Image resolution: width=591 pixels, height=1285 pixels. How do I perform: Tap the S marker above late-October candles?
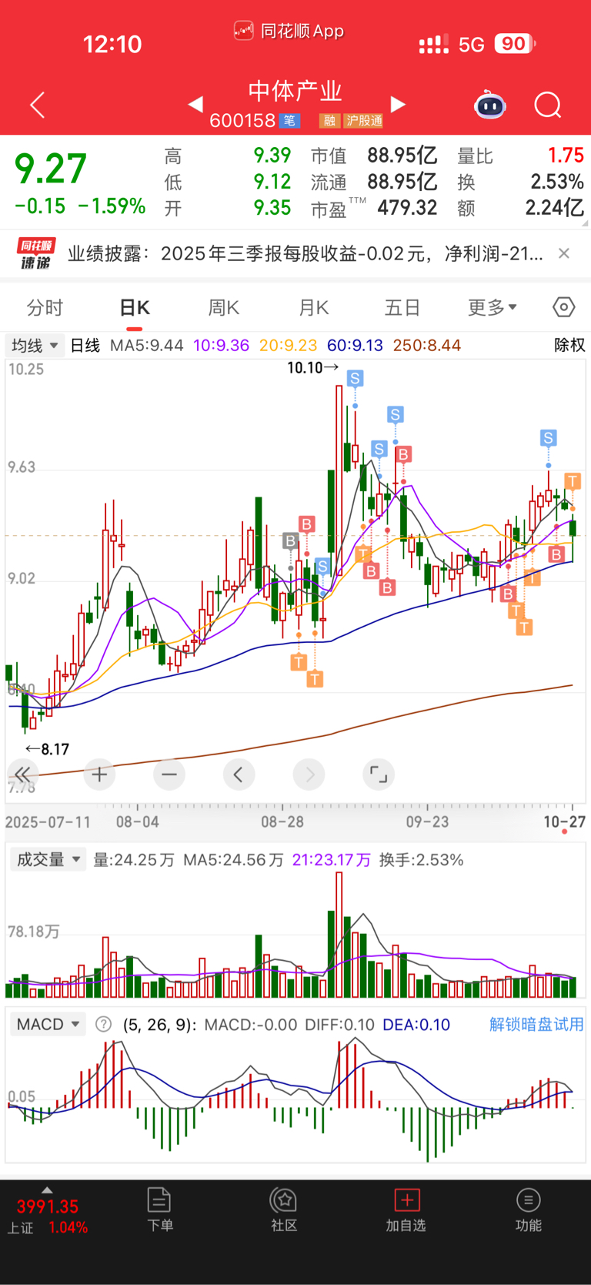(x=548, y=438)
